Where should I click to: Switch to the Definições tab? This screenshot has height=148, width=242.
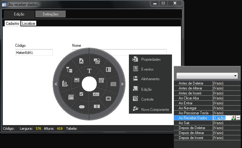click(50, 14)
